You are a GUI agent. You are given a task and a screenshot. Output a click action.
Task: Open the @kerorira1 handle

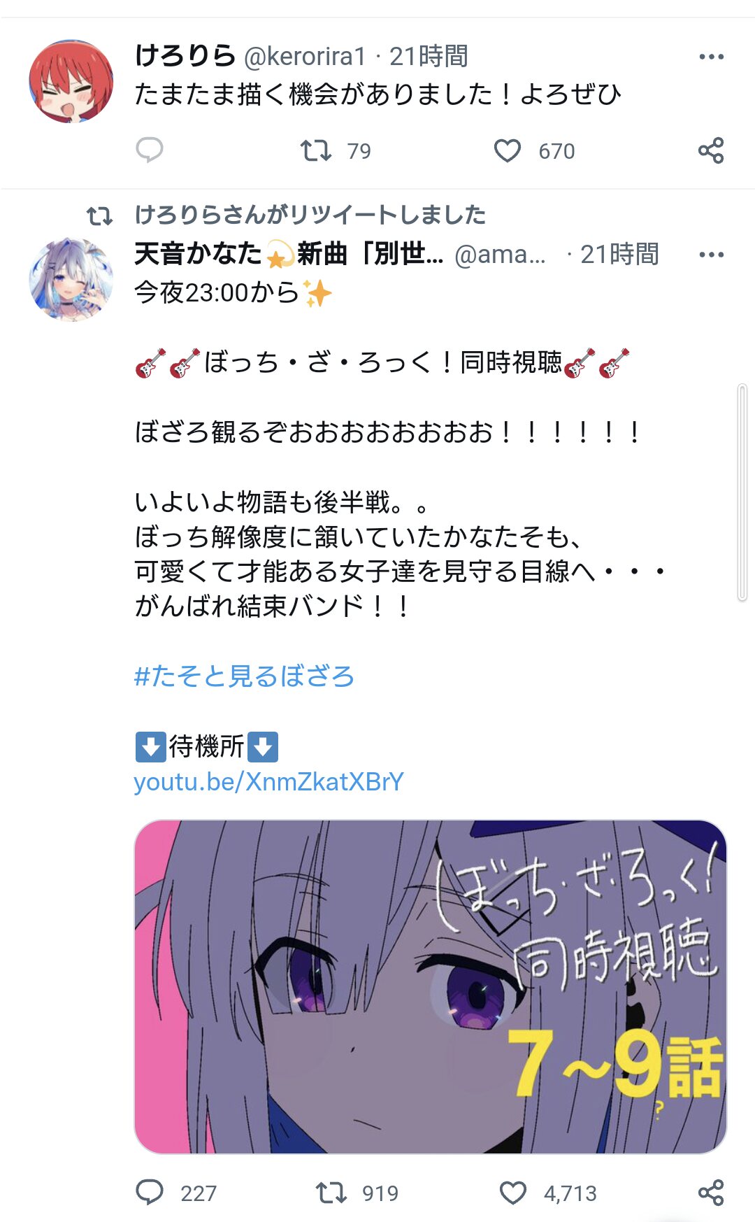[305, 57]
